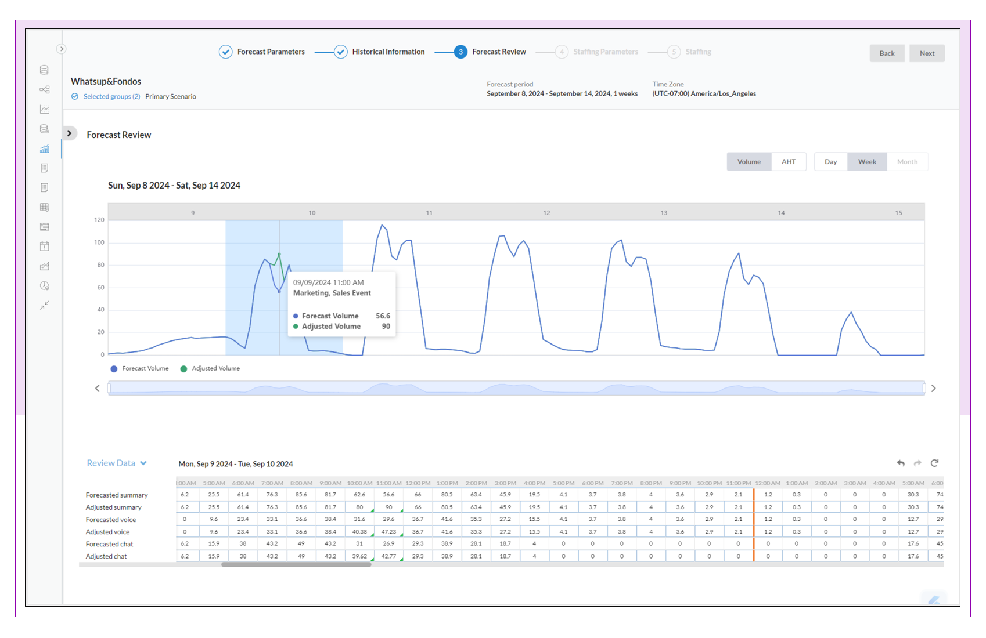Click the Forecast Parameters completed checkmark circle
Image resolution: width=986 pixels, height=638 pixels.
225,52
